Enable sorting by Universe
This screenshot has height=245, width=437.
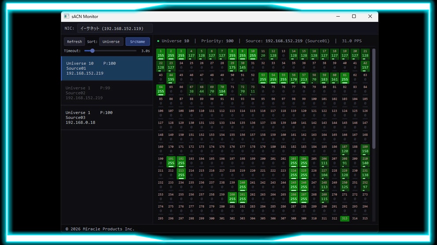coord(111,42)
